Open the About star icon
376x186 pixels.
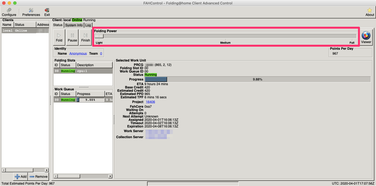[370, 12]
